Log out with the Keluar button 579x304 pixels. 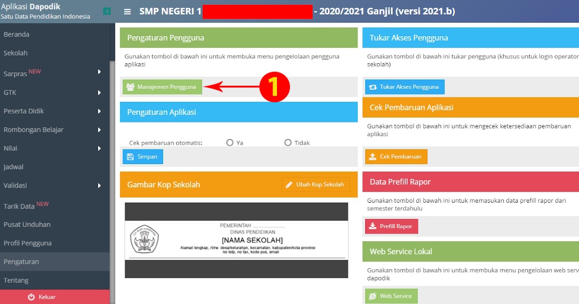pos(55,297)
